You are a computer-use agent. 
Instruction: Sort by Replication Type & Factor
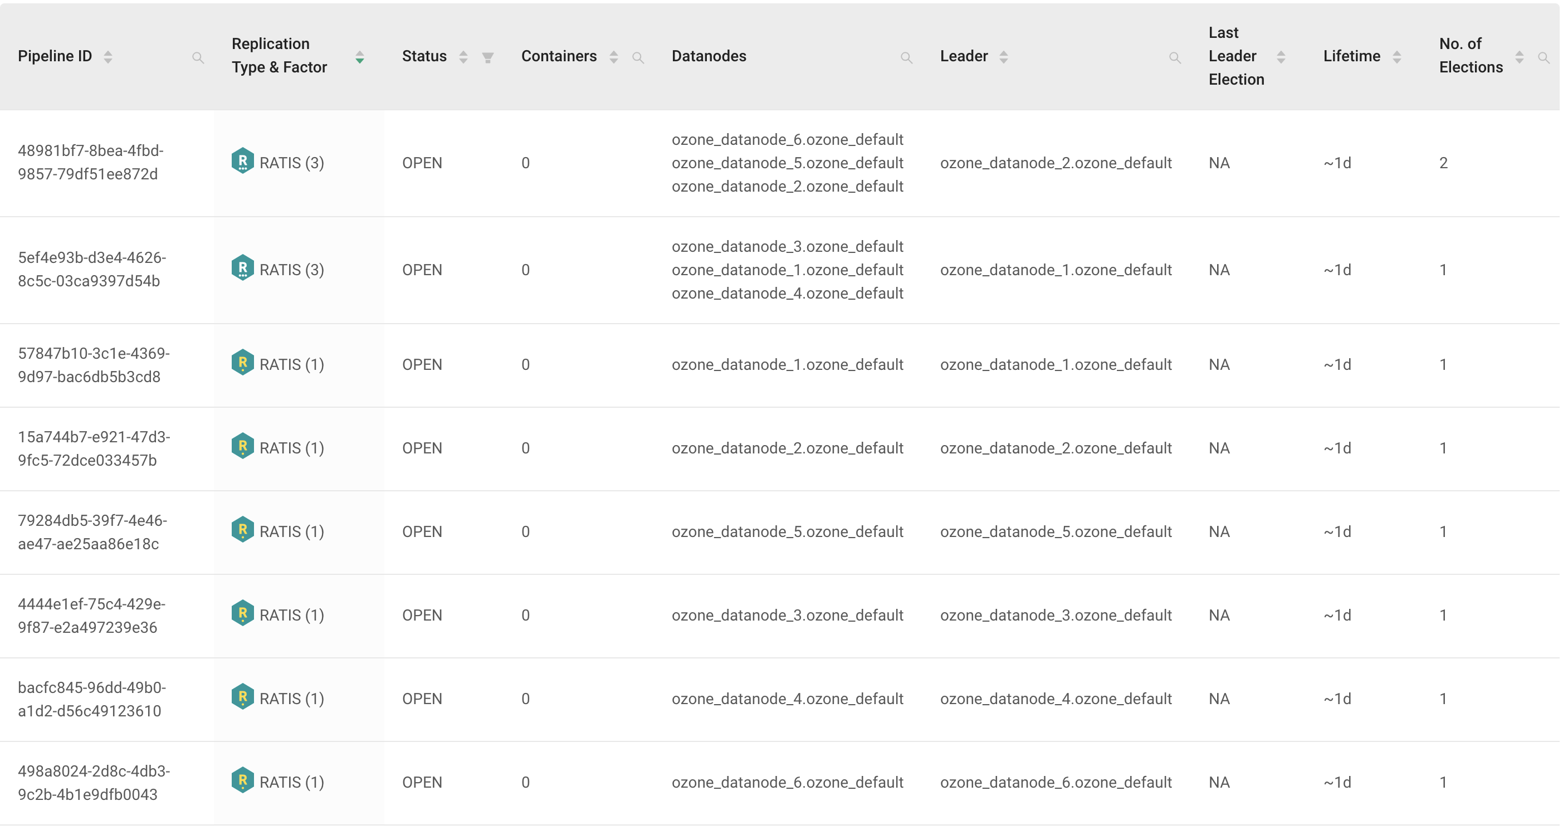click(x=360, y=57)
